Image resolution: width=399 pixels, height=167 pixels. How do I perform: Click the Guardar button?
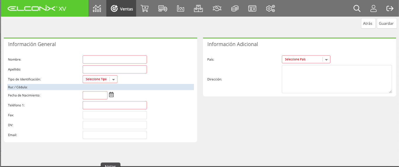(x=387, y=23)
